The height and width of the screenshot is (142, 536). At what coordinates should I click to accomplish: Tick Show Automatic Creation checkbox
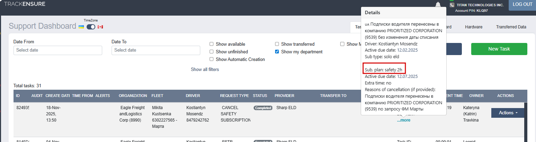[x=211, y=59]
